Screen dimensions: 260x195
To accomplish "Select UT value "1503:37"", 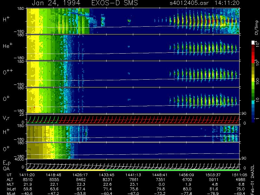I will [x=213, y=175].
